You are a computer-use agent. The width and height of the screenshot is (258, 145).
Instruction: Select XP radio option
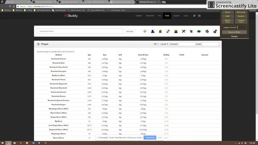pyautogui.click(x=158, y=44)
